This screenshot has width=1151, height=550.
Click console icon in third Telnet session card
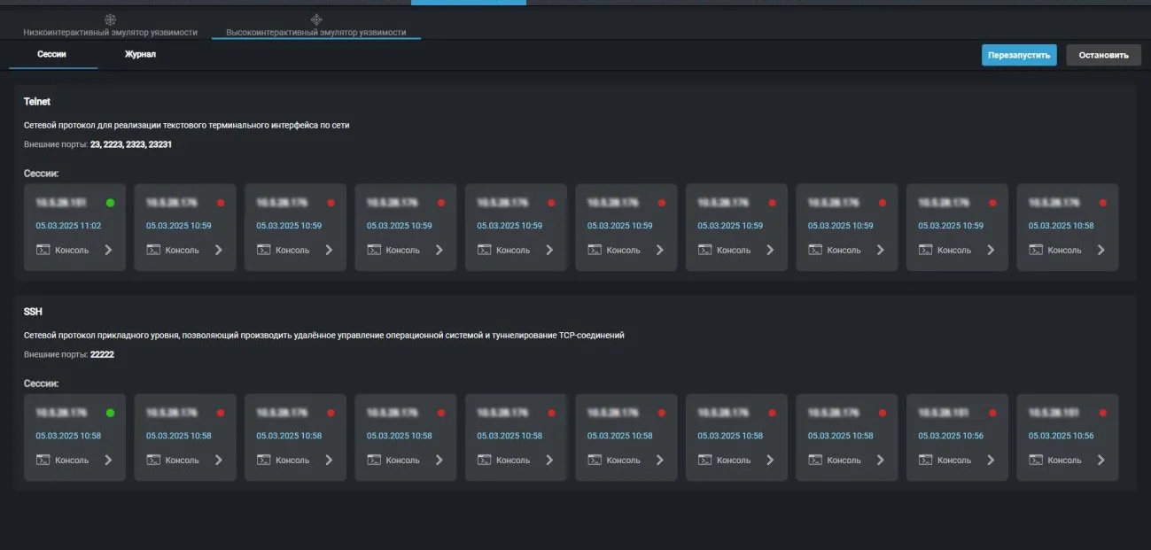coord(263,250)
